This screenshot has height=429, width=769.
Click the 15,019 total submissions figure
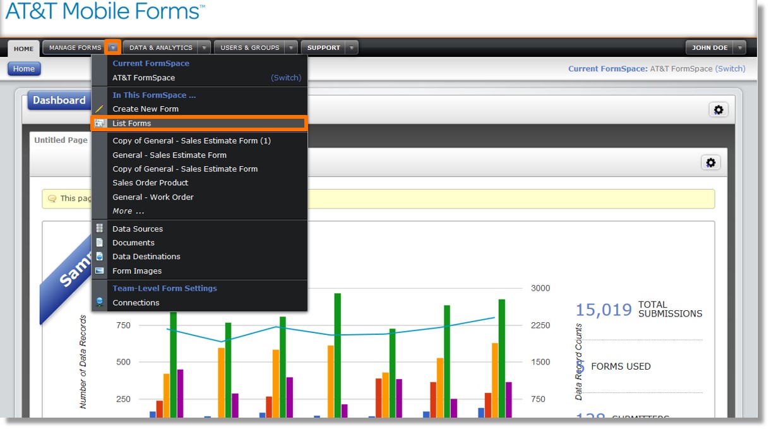[604, 310]
